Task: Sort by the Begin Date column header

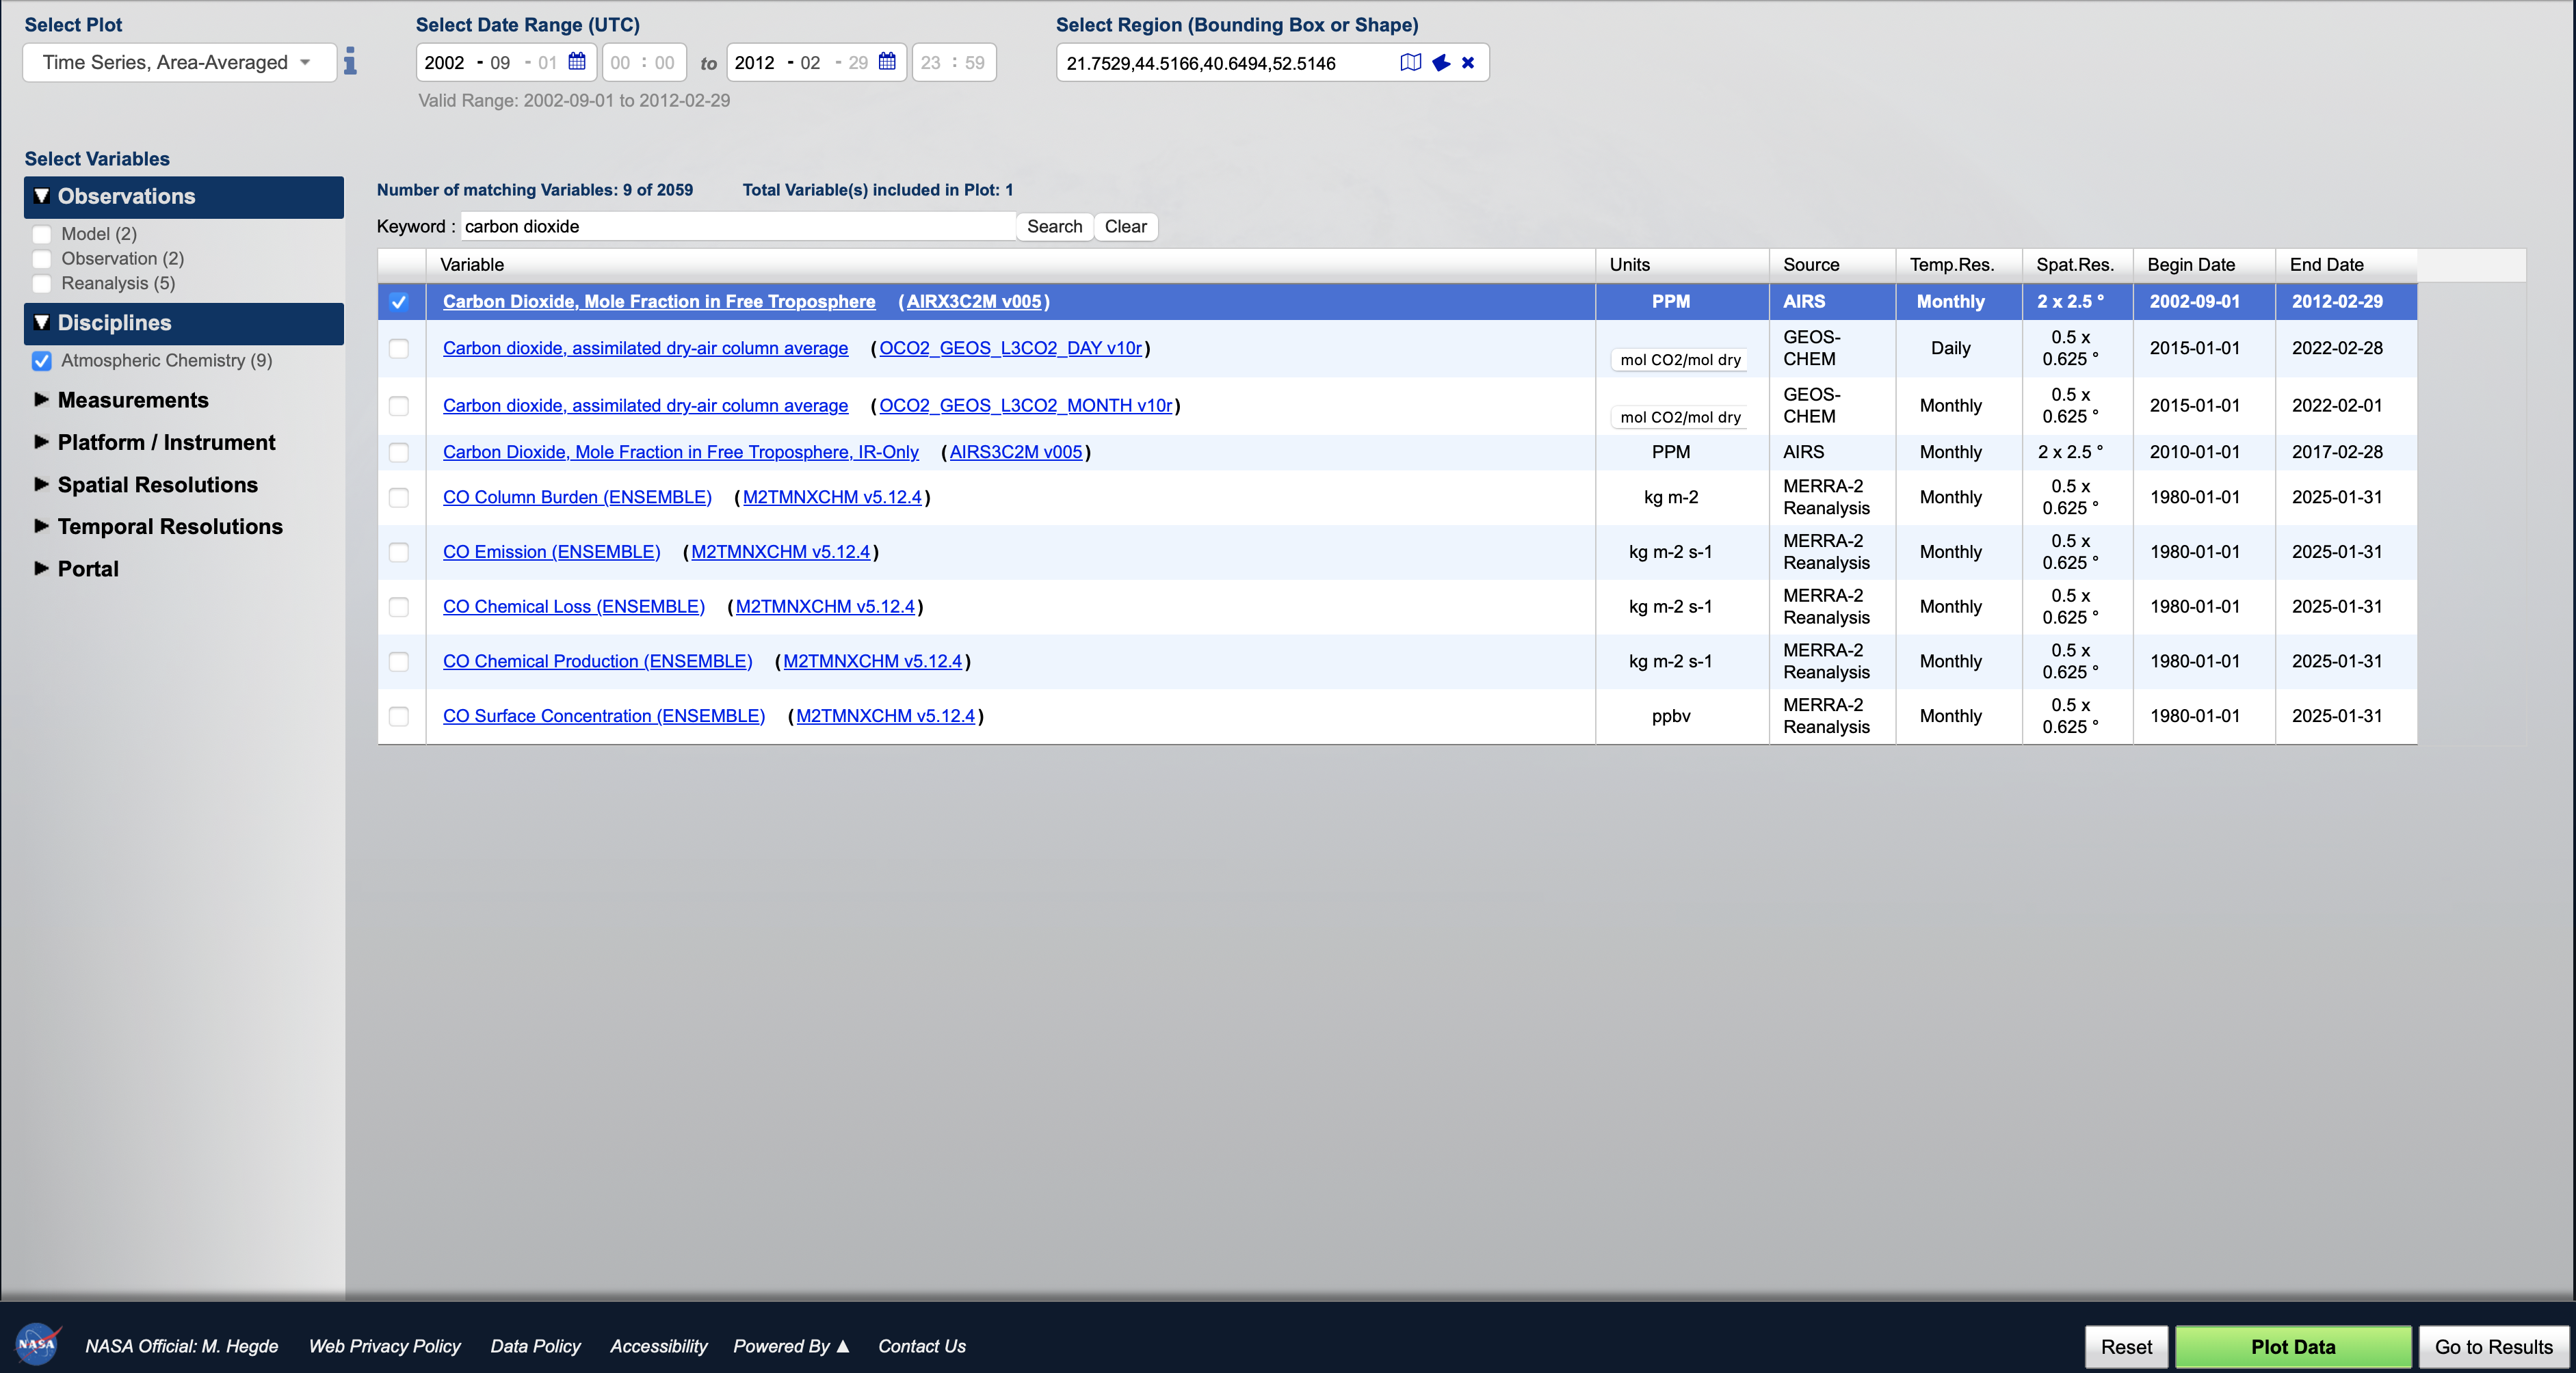Action: [2204, 265]
